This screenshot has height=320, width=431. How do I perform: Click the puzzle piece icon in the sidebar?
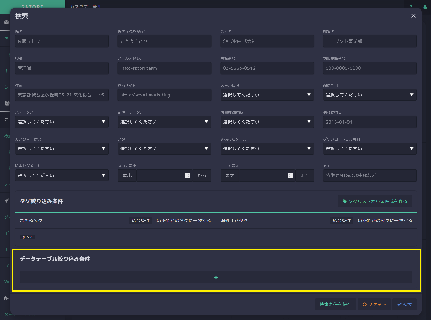[x=7, y=298]
